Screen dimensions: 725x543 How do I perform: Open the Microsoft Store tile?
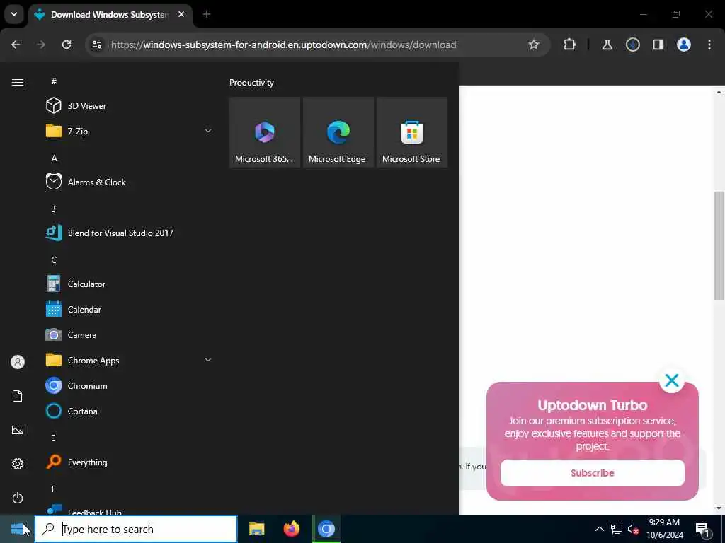411,132
